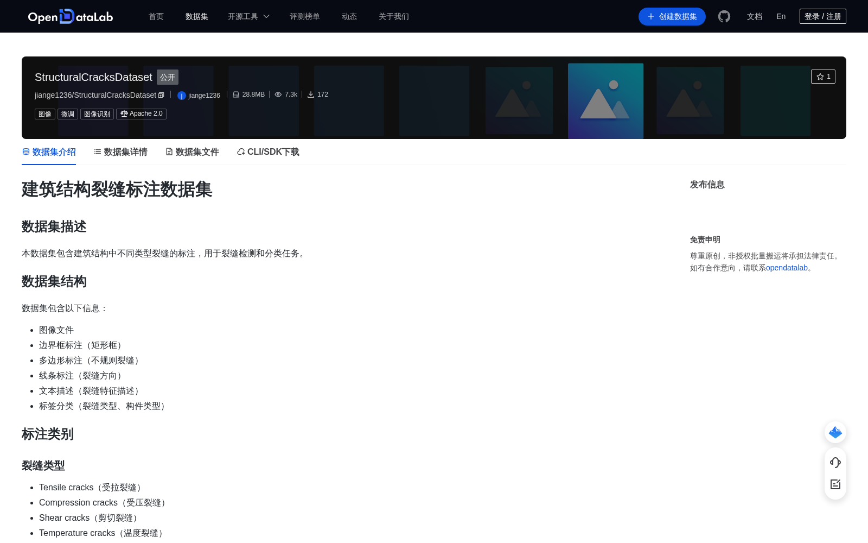This screenshot has width=868, height=543.
Task: Select the 数据集介绍 tab
Action: tap(49, 152)
